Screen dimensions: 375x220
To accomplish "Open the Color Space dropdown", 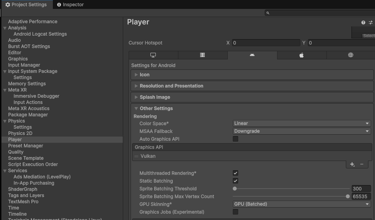I will pos(302,123).
